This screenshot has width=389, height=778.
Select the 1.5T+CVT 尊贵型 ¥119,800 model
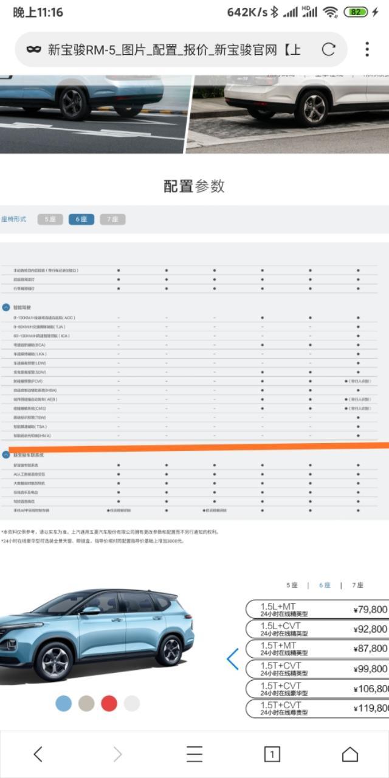(x=317, y=708)
